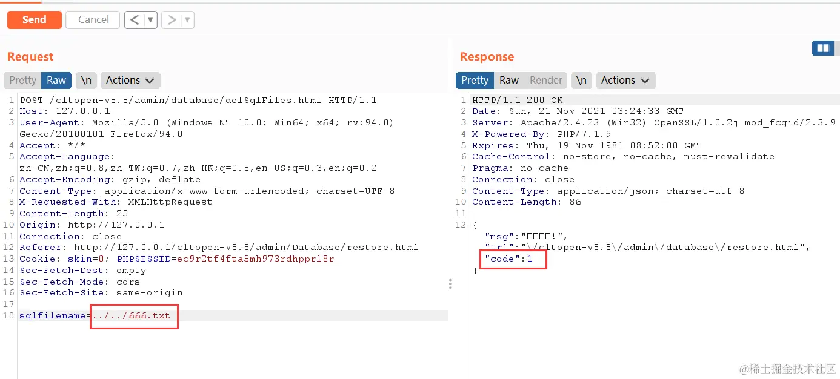The image size is (840, 379).
Task: Click the PHPSESSID cookie value
Action: click(256, 259)
